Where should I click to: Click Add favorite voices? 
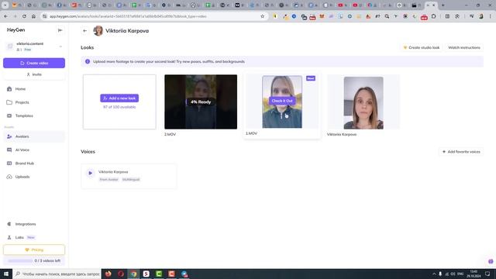[x=461, y=152]
